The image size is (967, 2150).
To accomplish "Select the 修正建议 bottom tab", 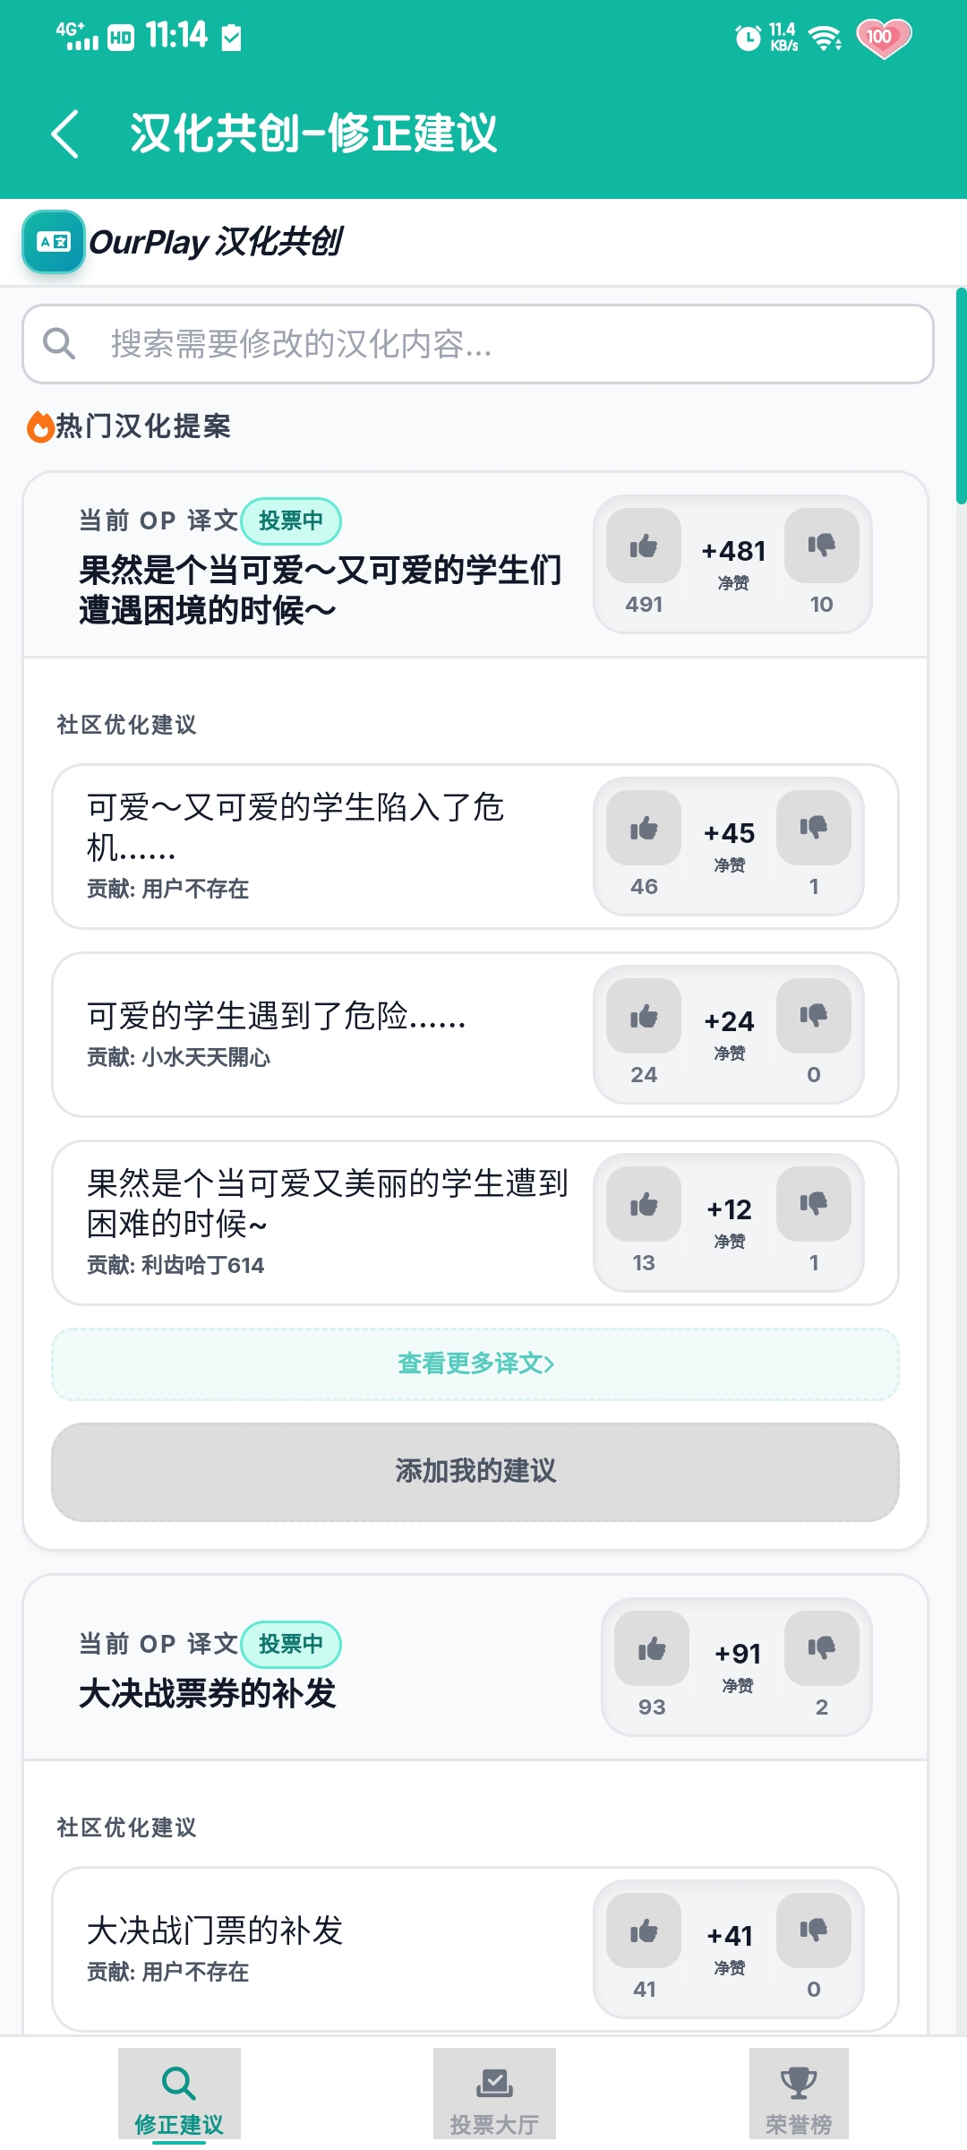I will (179, 2094).
